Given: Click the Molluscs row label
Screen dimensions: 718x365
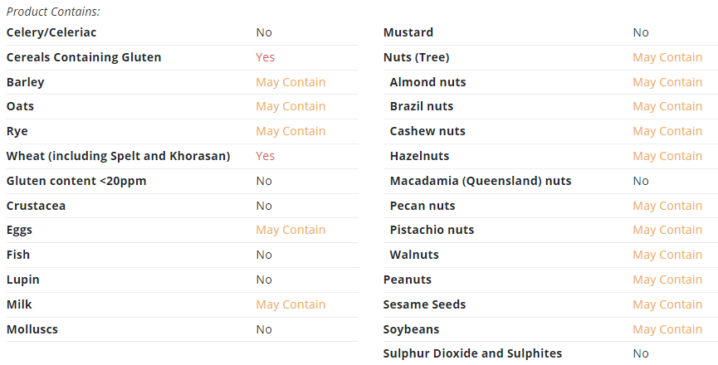Looking at the screenshot, I should [32, 329].
